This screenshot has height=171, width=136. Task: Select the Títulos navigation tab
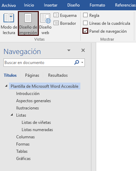click(10, 75)
